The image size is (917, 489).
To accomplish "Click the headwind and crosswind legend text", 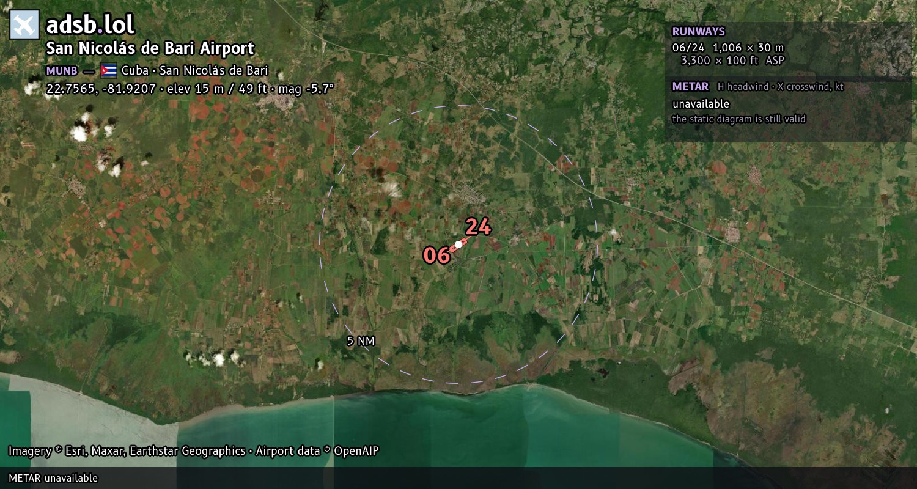I will (781, 87).
